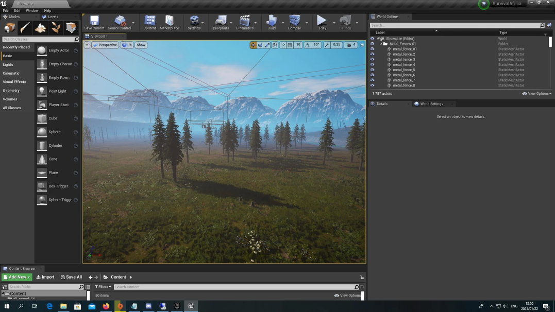The width and height of the screenshot is (555, 312).
Task: Click the Import button in Content Browser
Action: (x=45, y=277)
